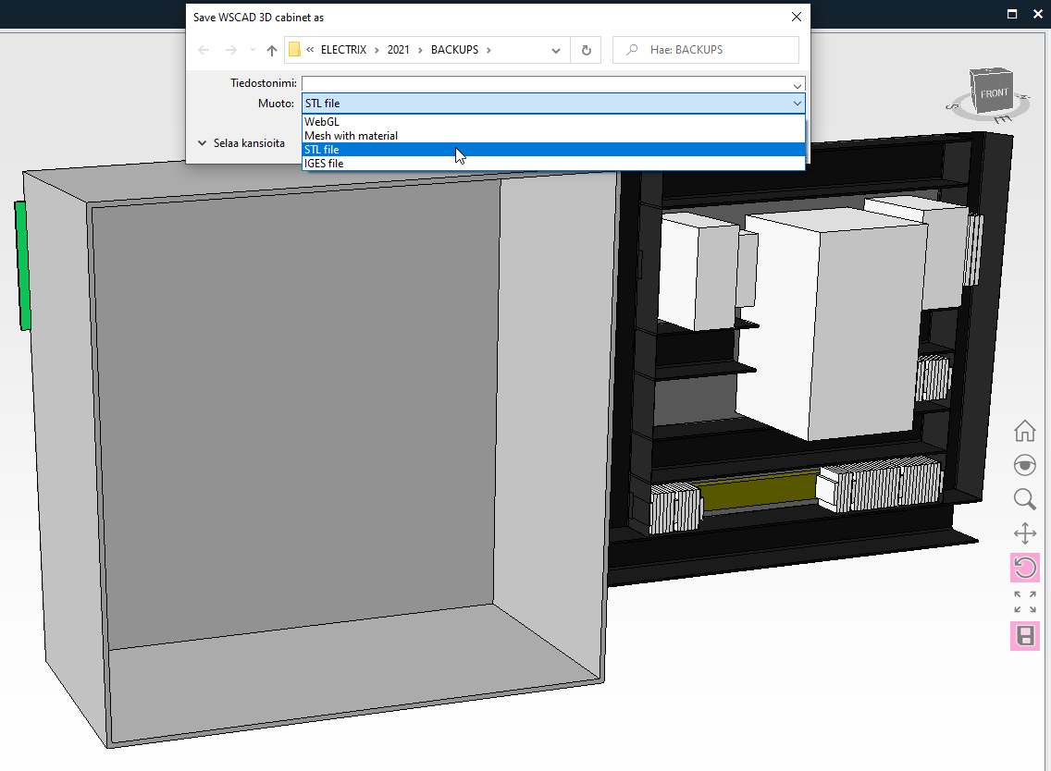Open the address bar path history dropdown
Screen dimensions: 1051x771
click(555, 50)
